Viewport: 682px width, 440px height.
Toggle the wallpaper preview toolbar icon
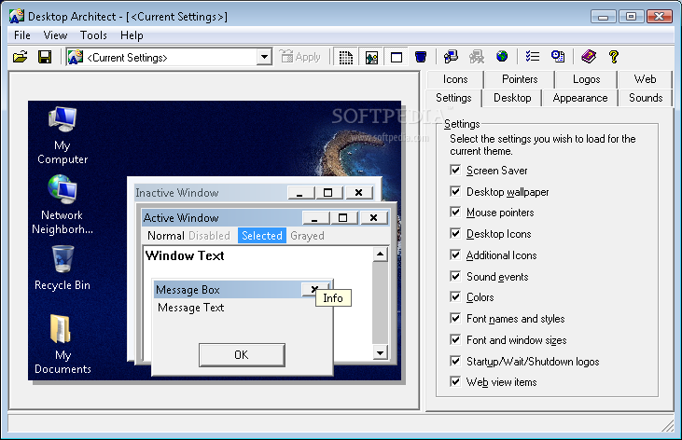[371, 57]
